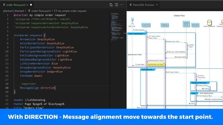The height and width of the screenshot is (125, 223).
Task: Click the 'DodgerBlue' value on line 15
Action: (55, 72)
